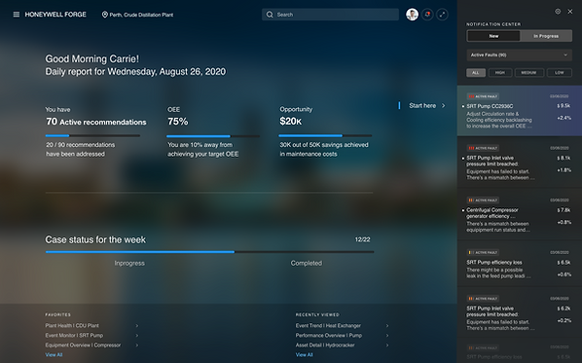Open the user profile avatar
582x363 pixels.
click(x=412, y=15)
